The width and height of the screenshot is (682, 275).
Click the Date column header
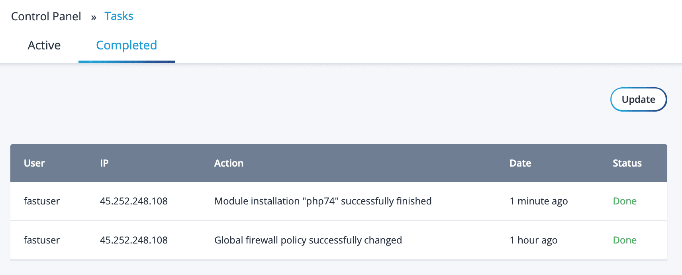(x=520, y=163)
